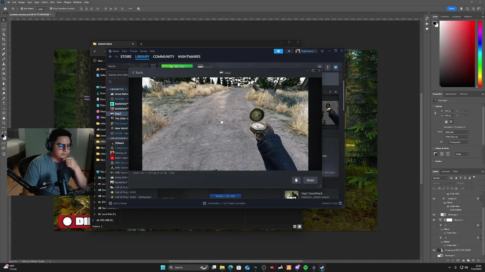
Task: Select the Hand tool
Action: (x=4, y=118)
